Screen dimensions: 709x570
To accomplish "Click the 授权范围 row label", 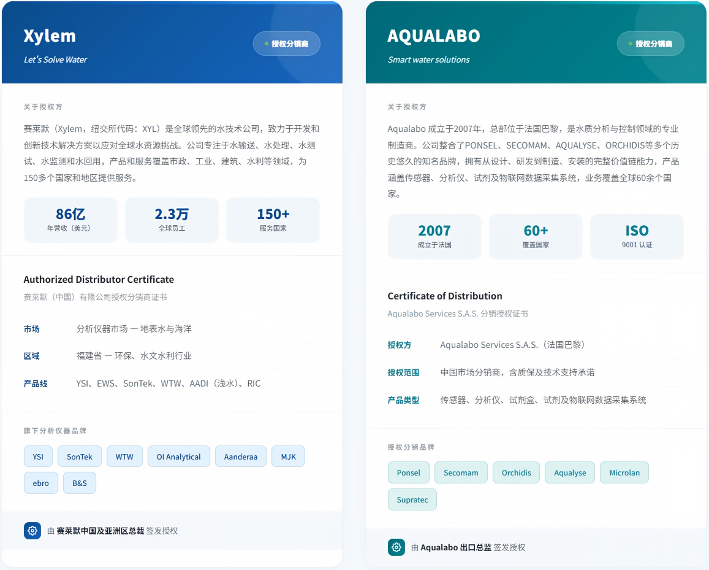I will 403,372.
